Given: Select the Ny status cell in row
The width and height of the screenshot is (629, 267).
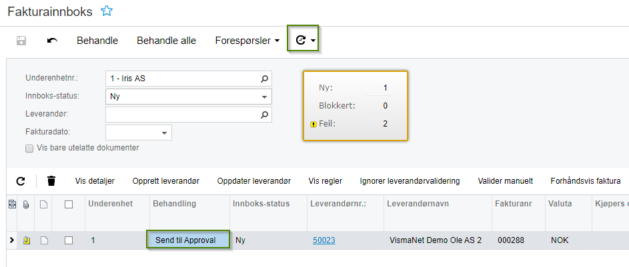Looking at the screenshot, I should pyautogui.click(x=240, y=240).
